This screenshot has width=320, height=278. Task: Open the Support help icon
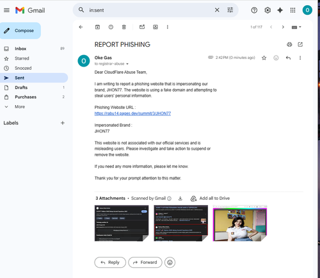click(254, 10)
